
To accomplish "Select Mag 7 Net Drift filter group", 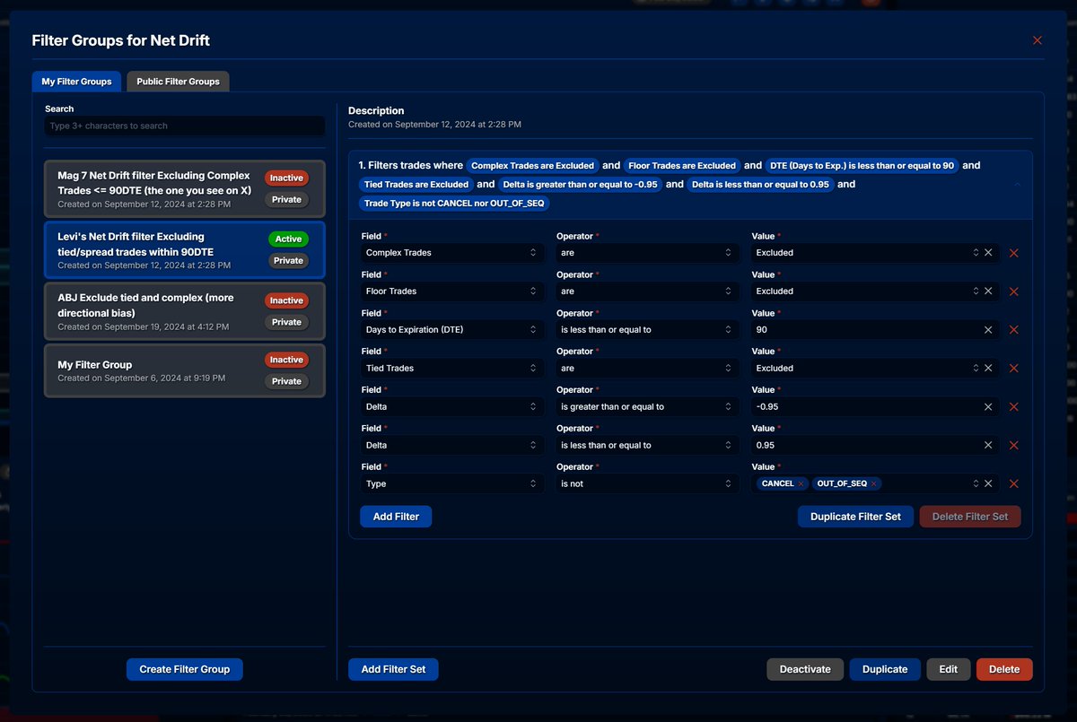I will (184, 189).
